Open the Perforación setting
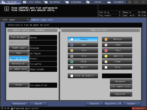Viewport: 147px width, 110px height. pyautogui.click(x=19, y=64)
